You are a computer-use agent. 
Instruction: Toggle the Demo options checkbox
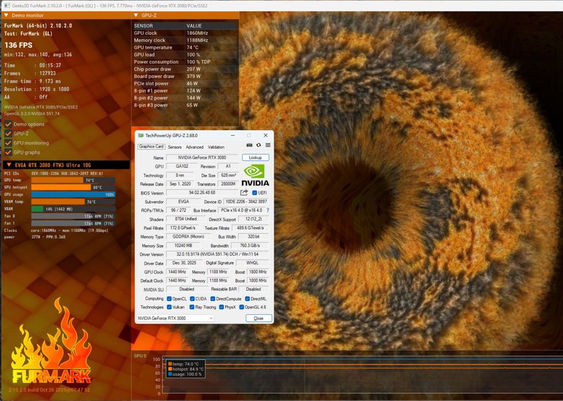(x=8, y=124)
